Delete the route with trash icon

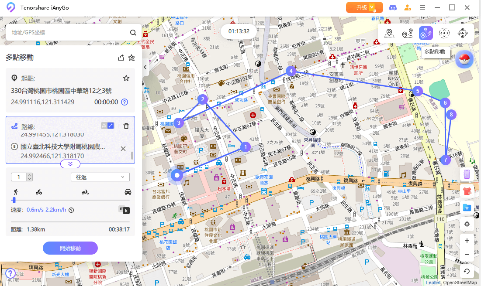point(126,126)
